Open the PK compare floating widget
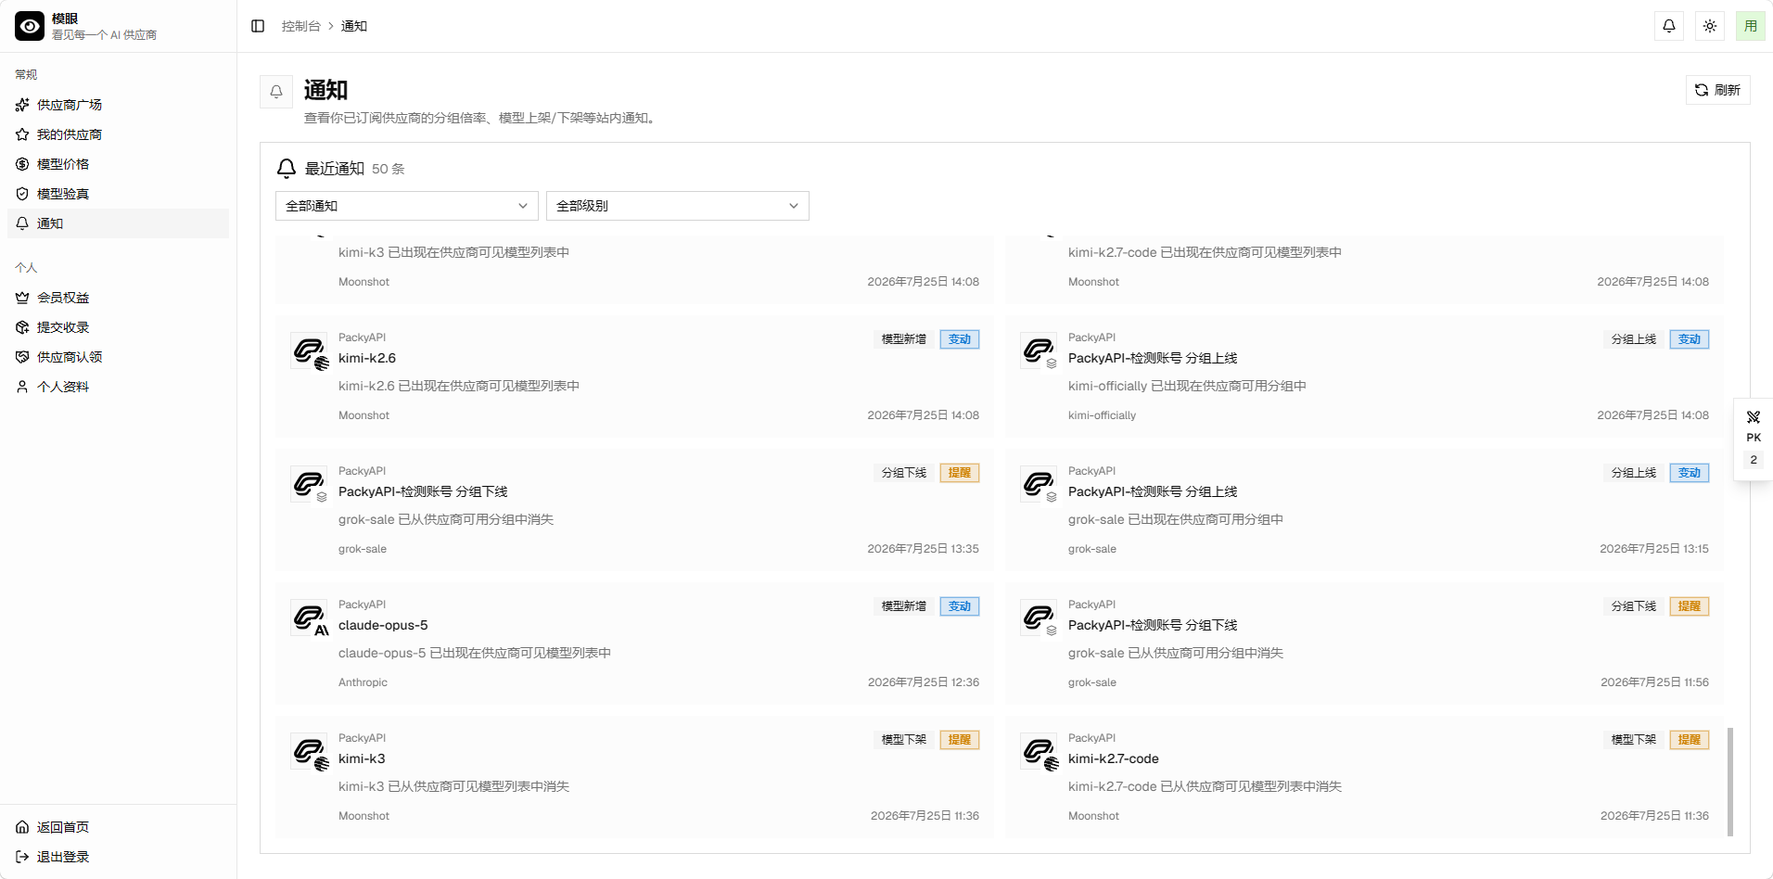The image size is (1773, 879). (x=1754, y=439)
